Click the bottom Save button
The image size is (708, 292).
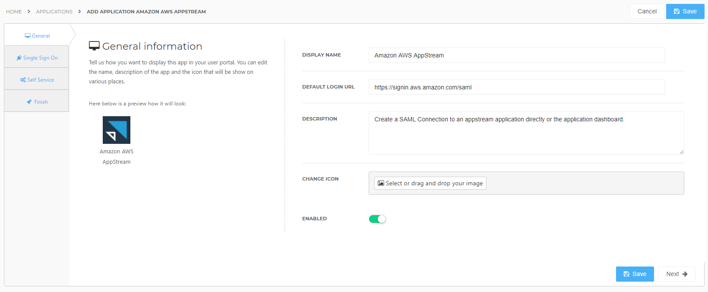point(635,274)
